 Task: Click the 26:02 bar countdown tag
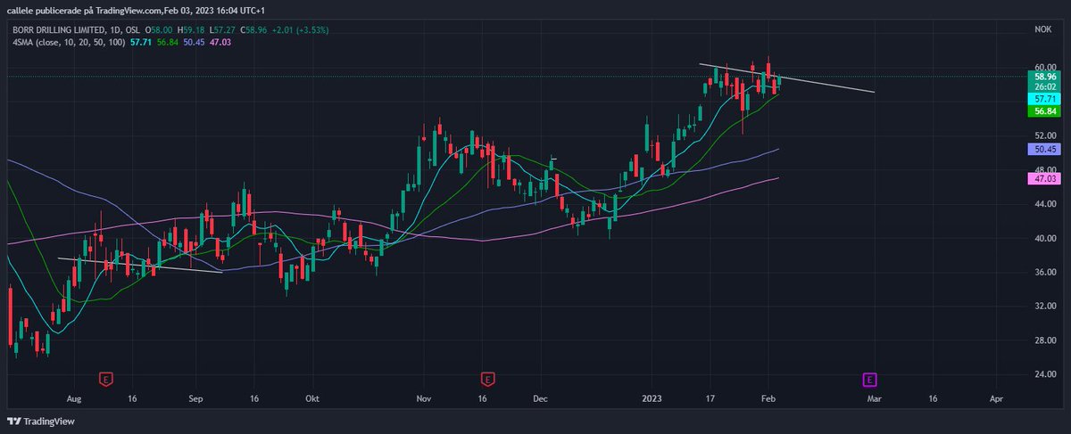(x=1045, y=87)
